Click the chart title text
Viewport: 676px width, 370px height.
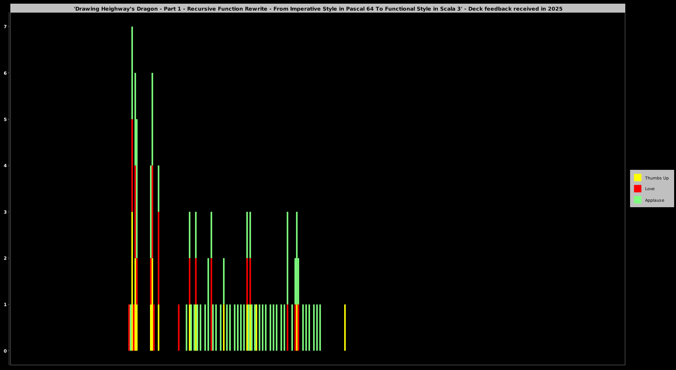click(318, 9)
